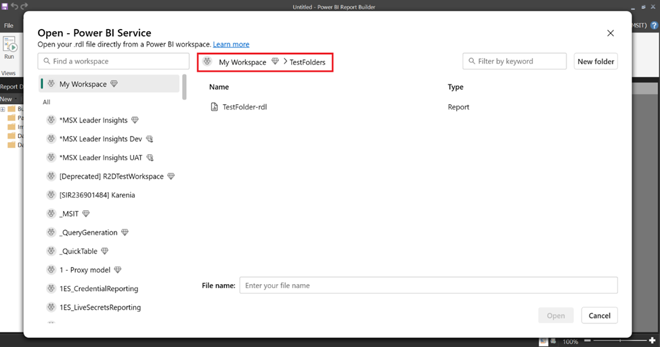This screenshot has width=660, height=347.
Task: Click the Undo arrow in title bar
Action: pos(15,6)
